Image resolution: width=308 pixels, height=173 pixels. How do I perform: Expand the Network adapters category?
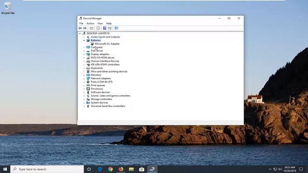click(84, 78)
